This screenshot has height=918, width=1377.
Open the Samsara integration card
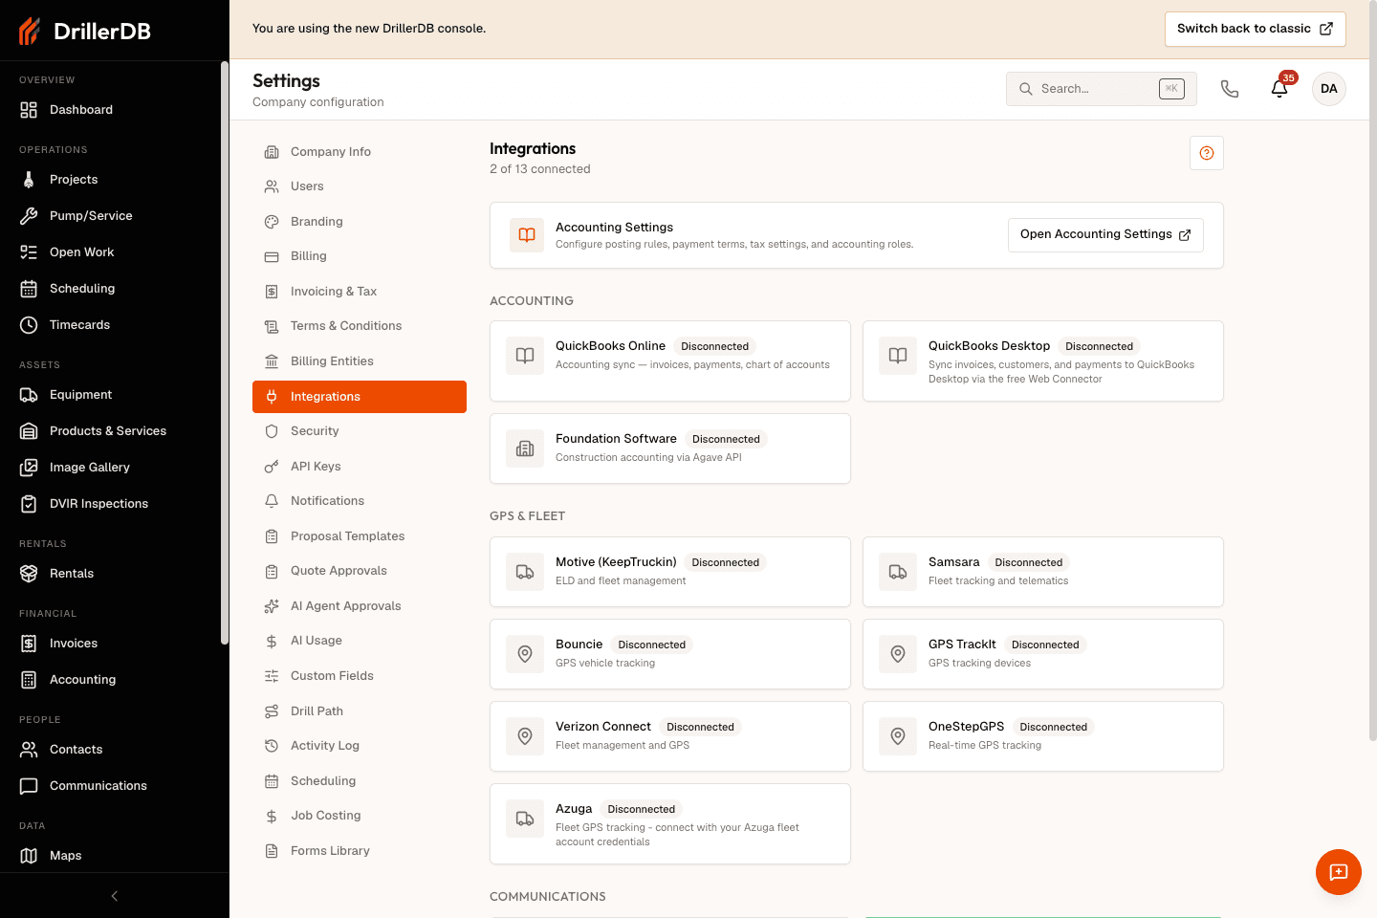[x=1043, y=572]
